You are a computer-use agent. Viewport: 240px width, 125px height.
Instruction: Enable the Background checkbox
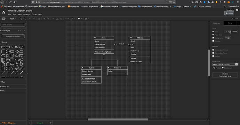pos(213,38)
